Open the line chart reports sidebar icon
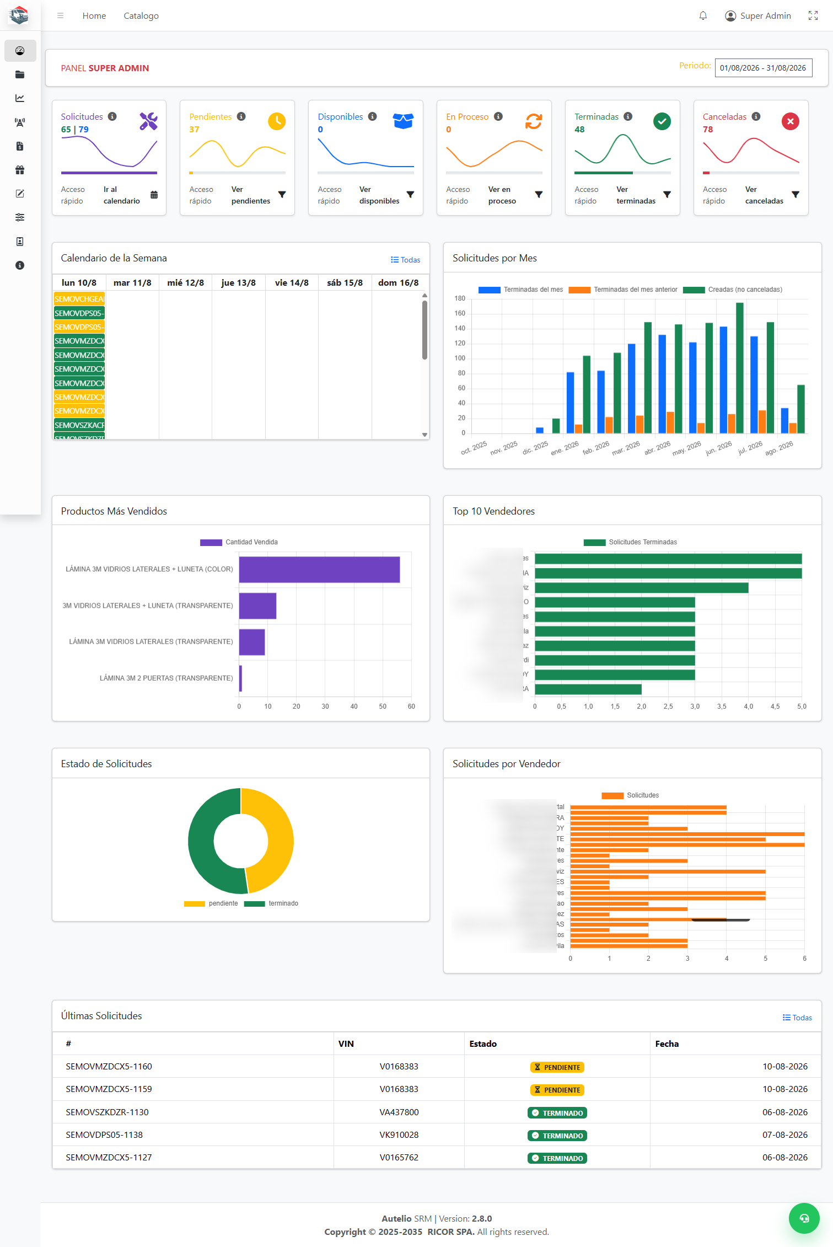The image size is (833, 1247). click(20, 98)
